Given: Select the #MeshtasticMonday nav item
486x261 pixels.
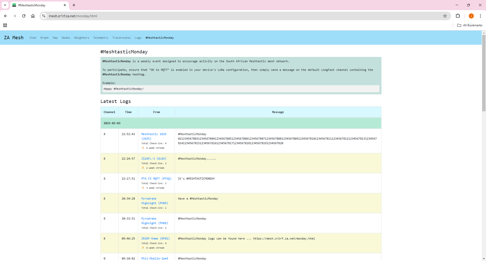Looking at the screenshot, I should pyautogui.click(x=160, y=38).
